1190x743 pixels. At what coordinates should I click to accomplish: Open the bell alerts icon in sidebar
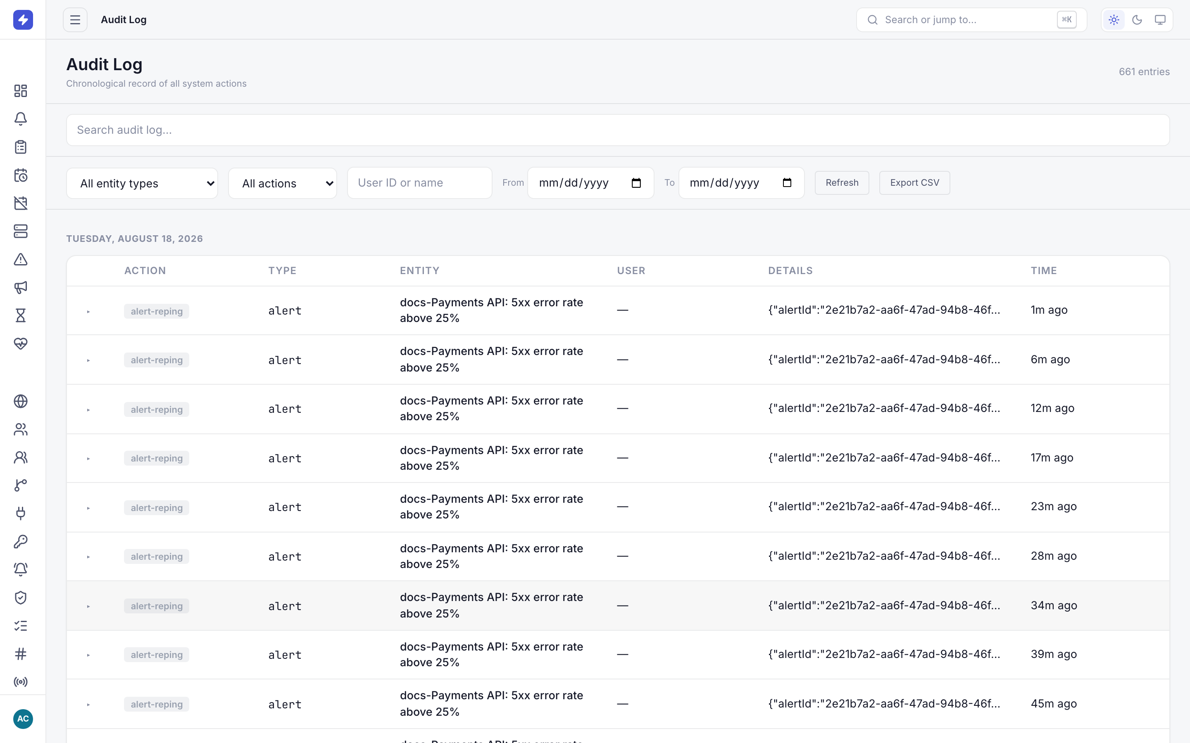(x=21, y=118)
